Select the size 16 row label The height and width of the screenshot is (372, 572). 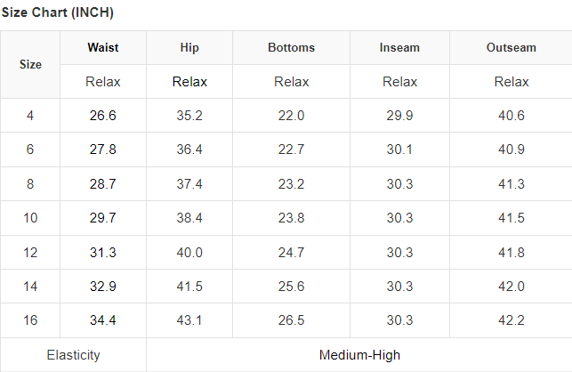point(30,320)
